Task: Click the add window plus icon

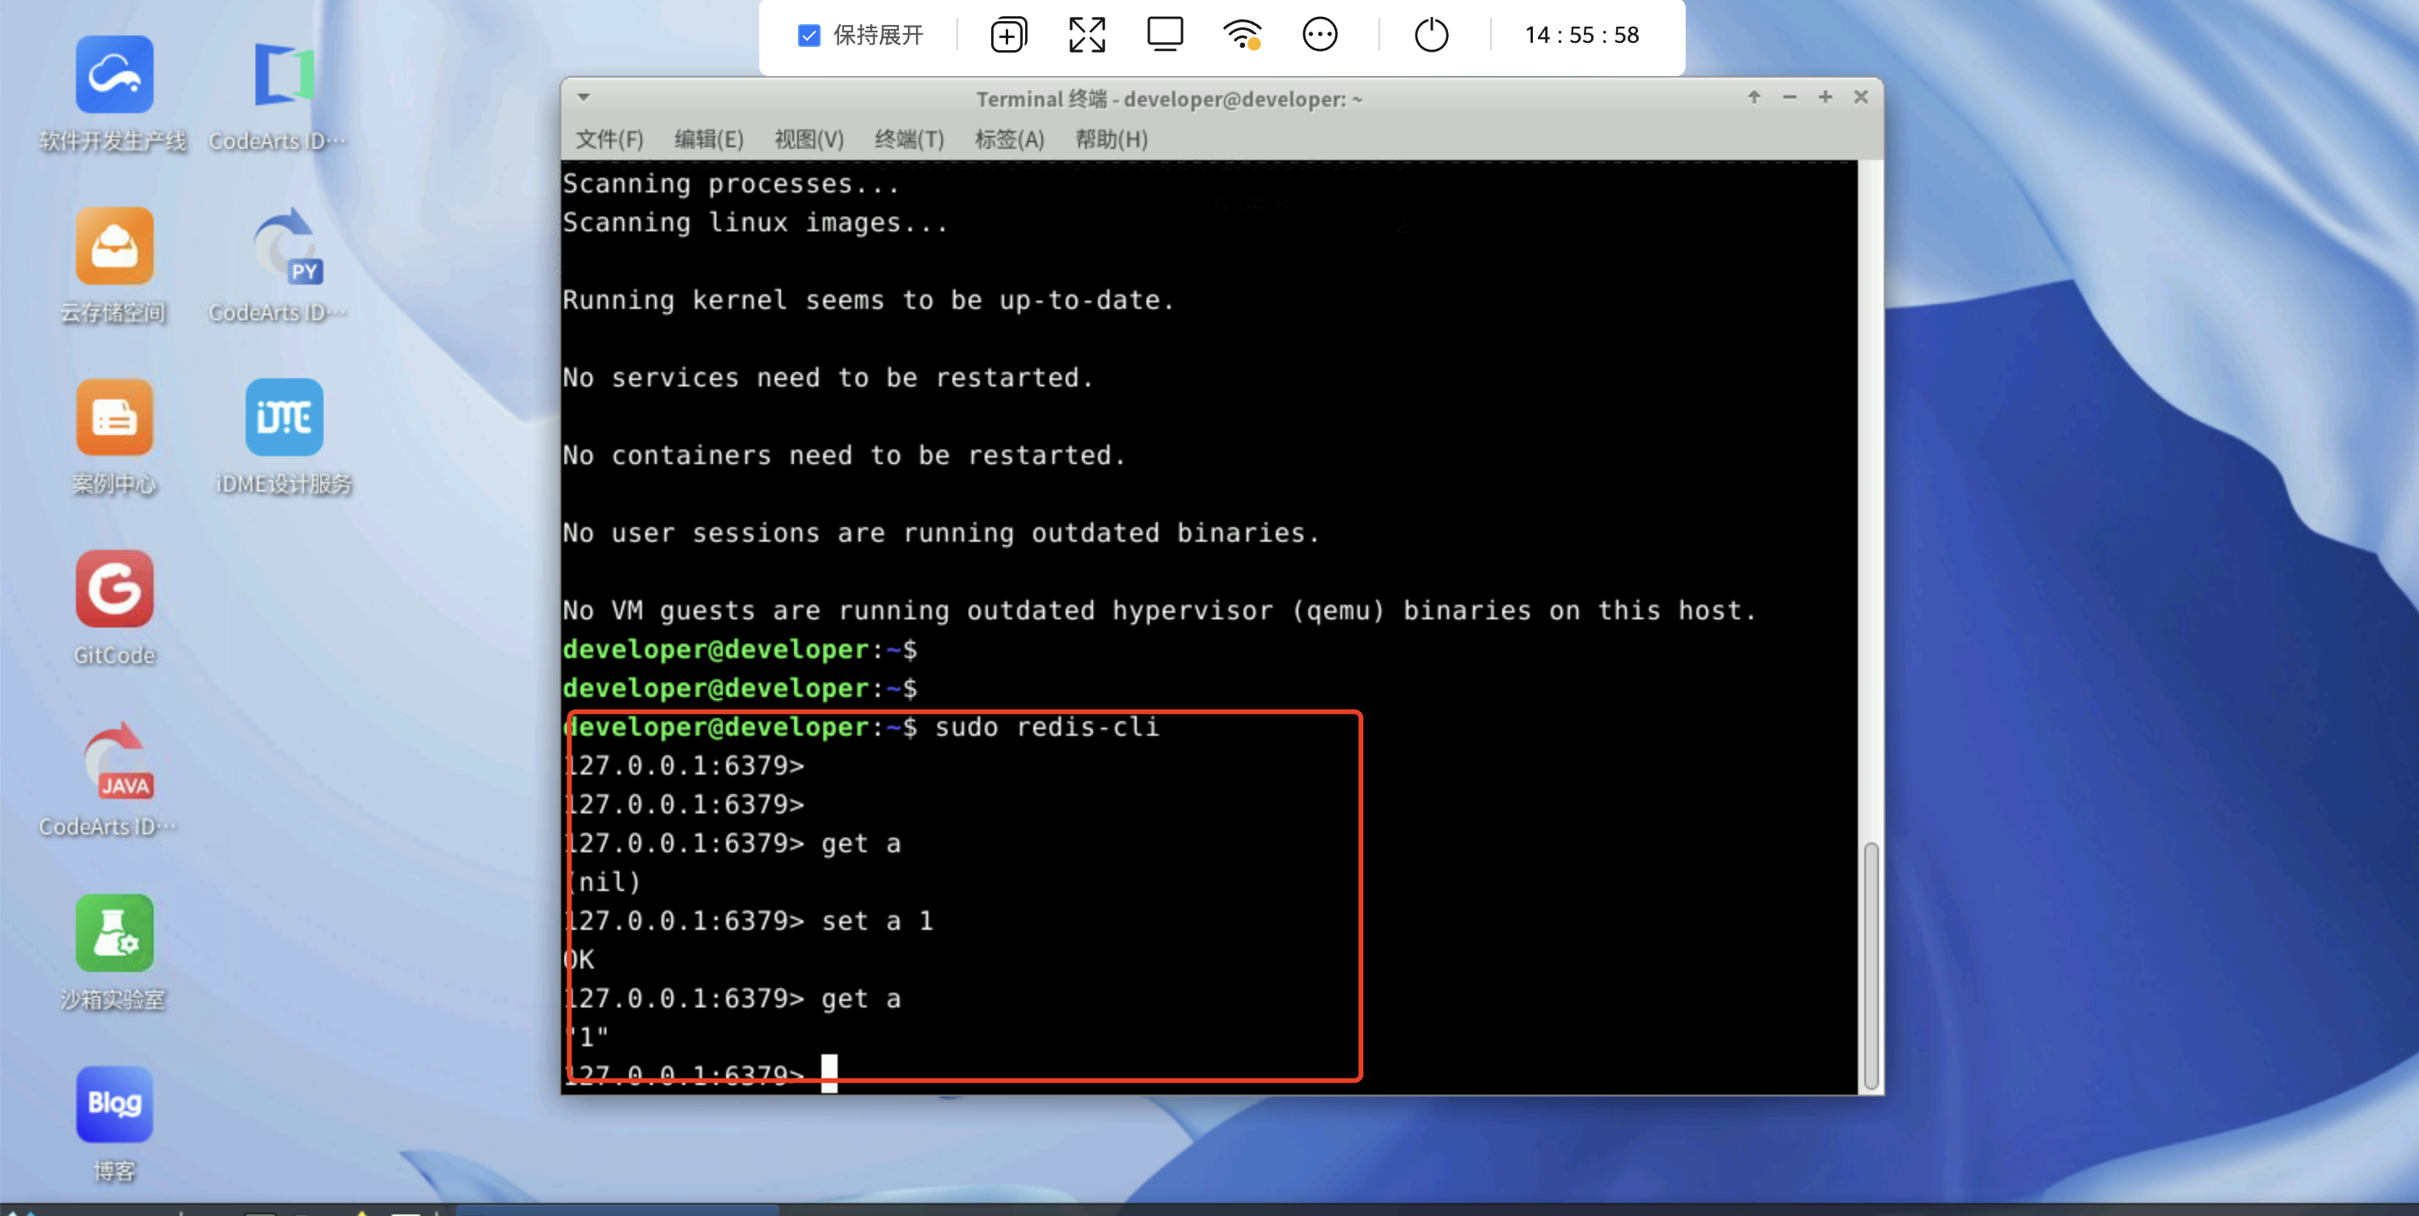Action: point(1007,36)
